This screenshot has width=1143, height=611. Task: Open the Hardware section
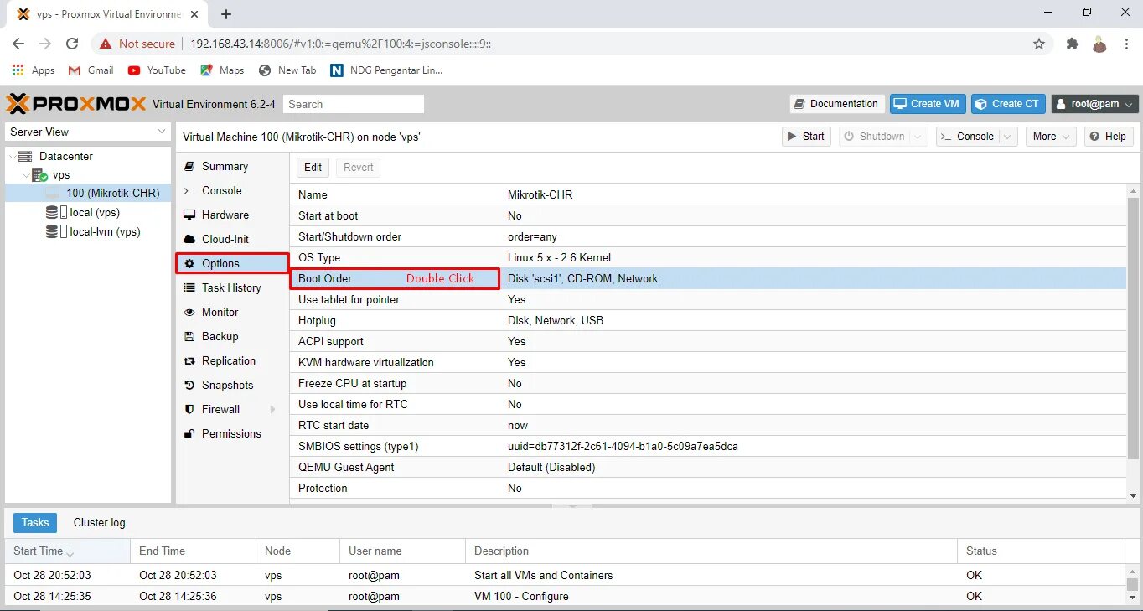tap(225, 215)
